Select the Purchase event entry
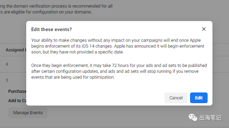Screen dimensions: 229x128 tap(17, 91)
